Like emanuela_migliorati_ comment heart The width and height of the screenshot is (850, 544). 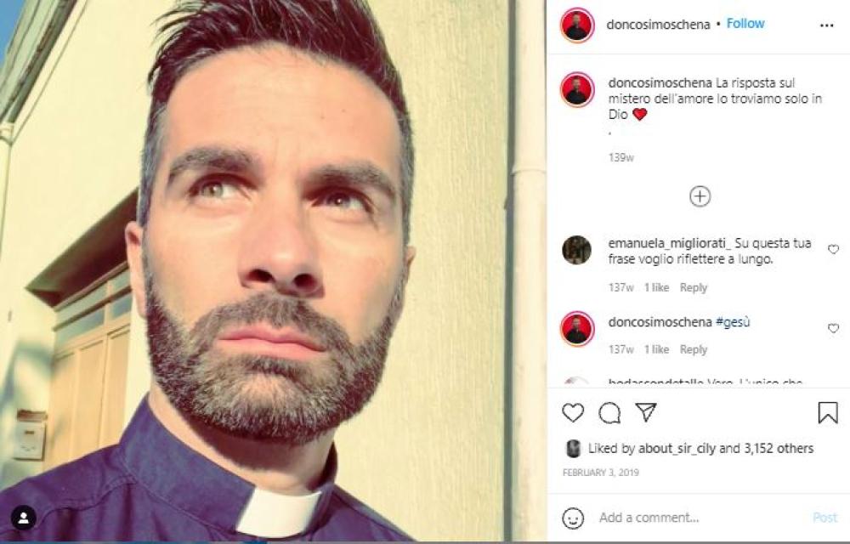(x=833, y=249)
